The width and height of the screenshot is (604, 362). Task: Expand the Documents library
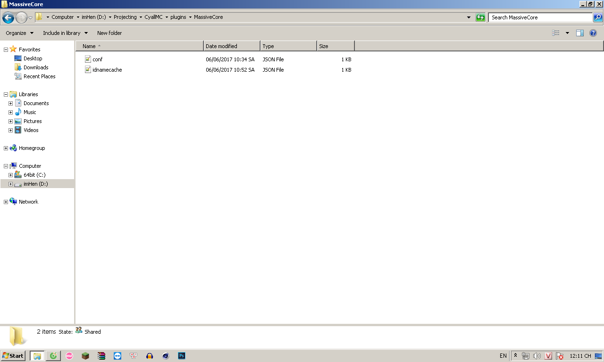10,103
